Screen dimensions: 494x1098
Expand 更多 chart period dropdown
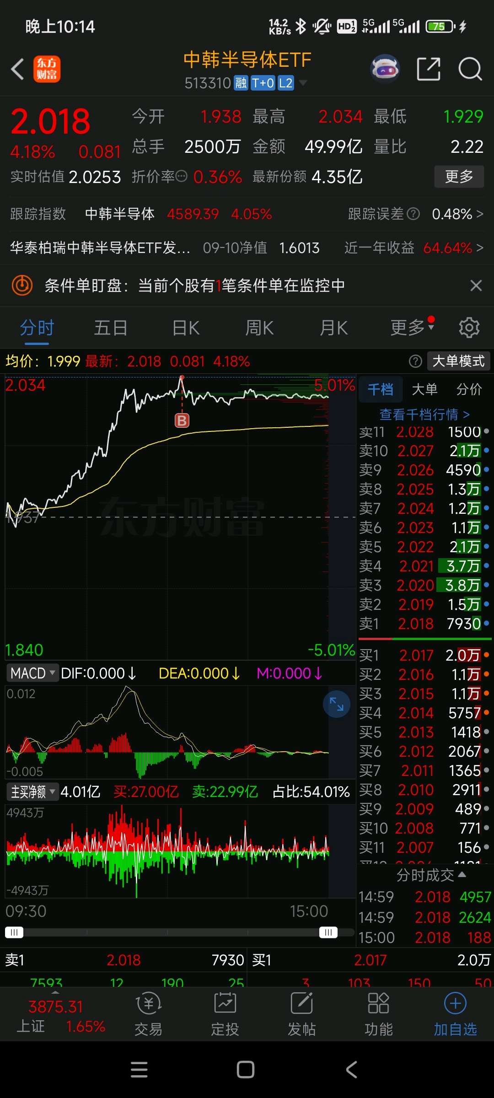(412, 328)
